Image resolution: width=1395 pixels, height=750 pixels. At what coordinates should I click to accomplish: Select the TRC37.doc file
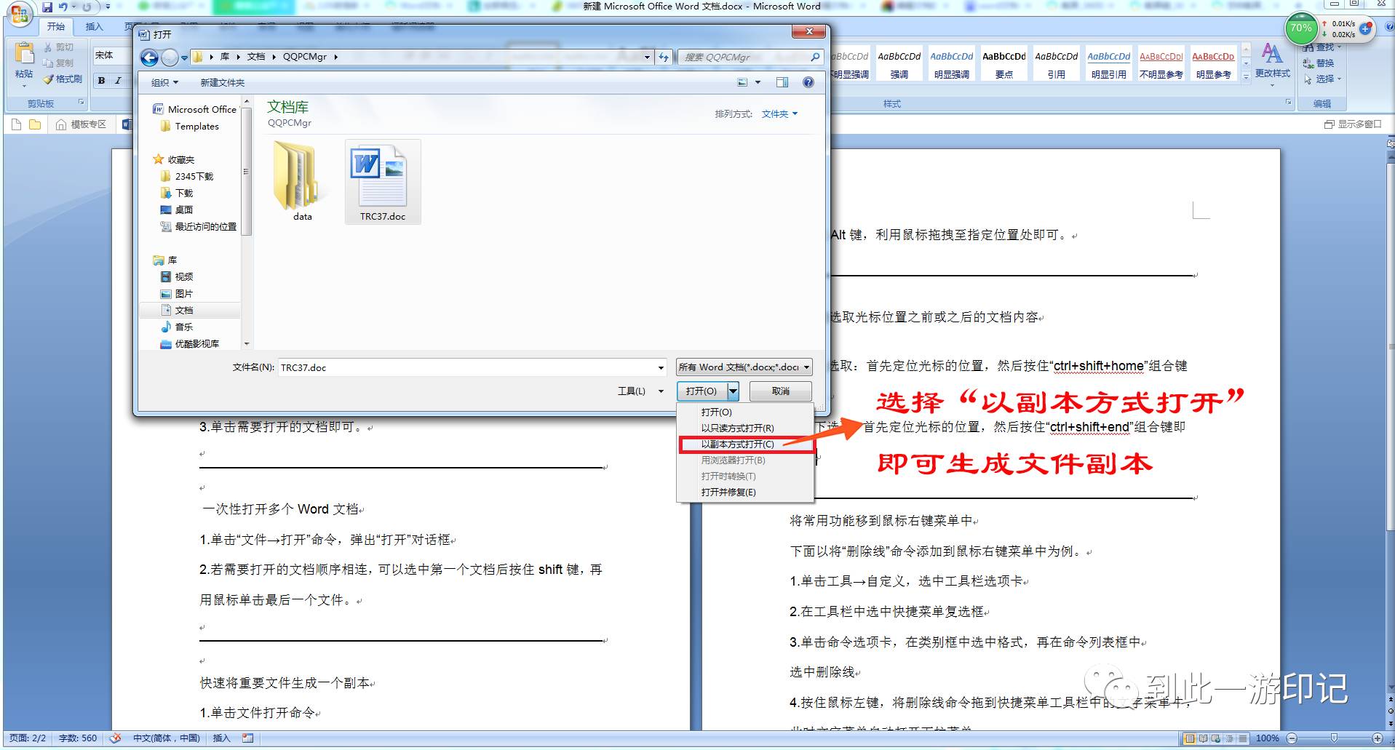point(383,182)
